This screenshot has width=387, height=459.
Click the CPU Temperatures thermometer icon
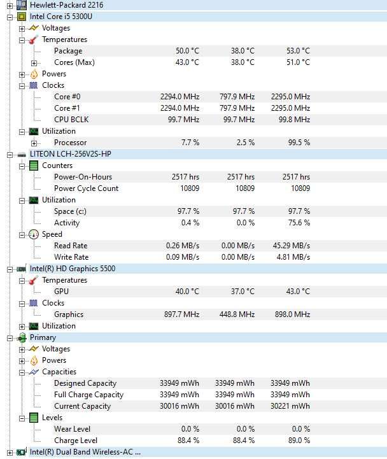[34, 39]
